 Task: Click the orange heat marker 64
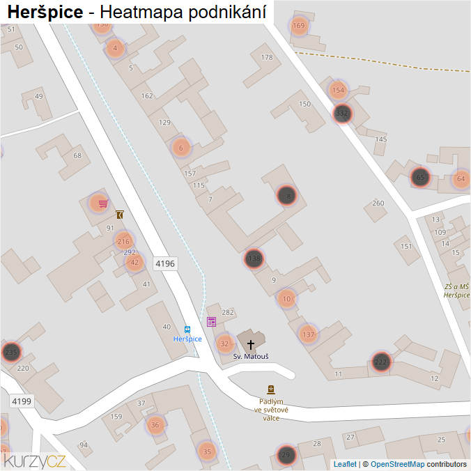[x=461, y=179]
